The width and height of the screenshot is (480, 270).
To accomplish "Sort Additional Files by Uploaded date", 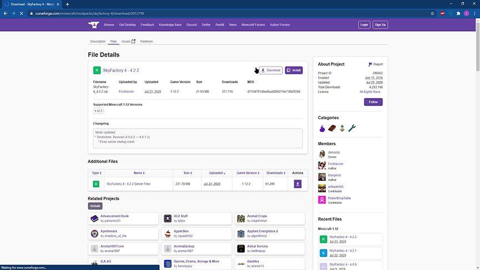I will tap(217, 173).
